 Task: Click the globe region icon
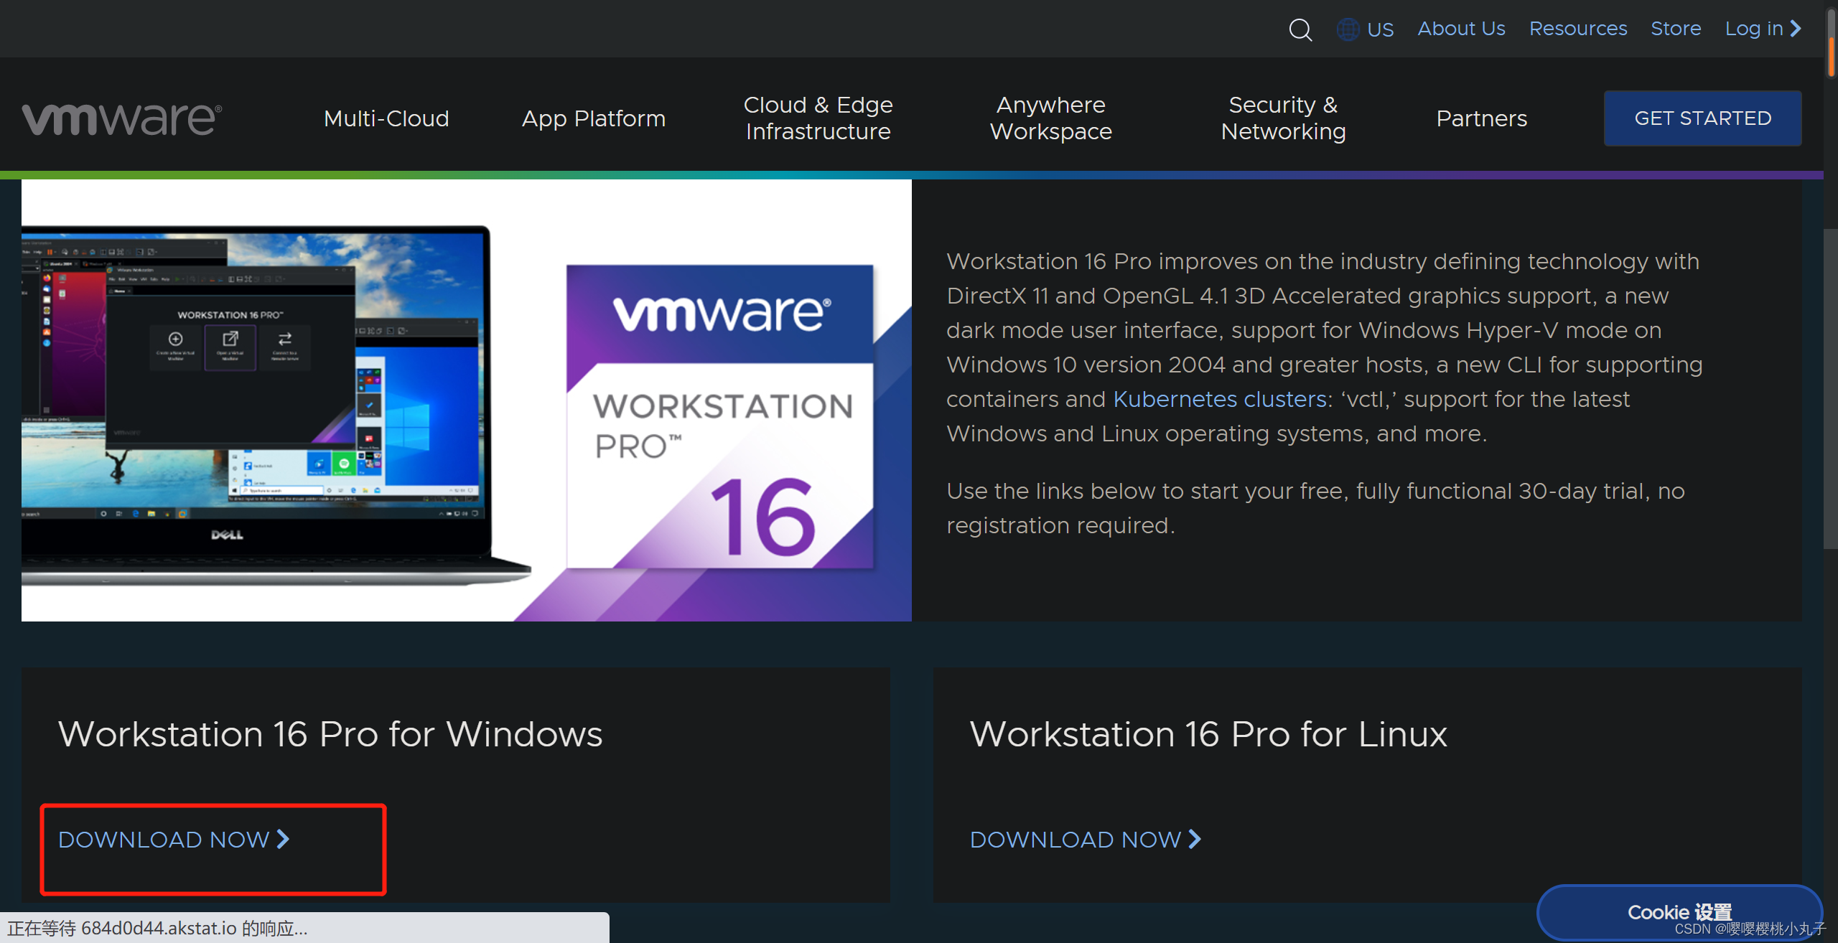tap(1348, 29)
